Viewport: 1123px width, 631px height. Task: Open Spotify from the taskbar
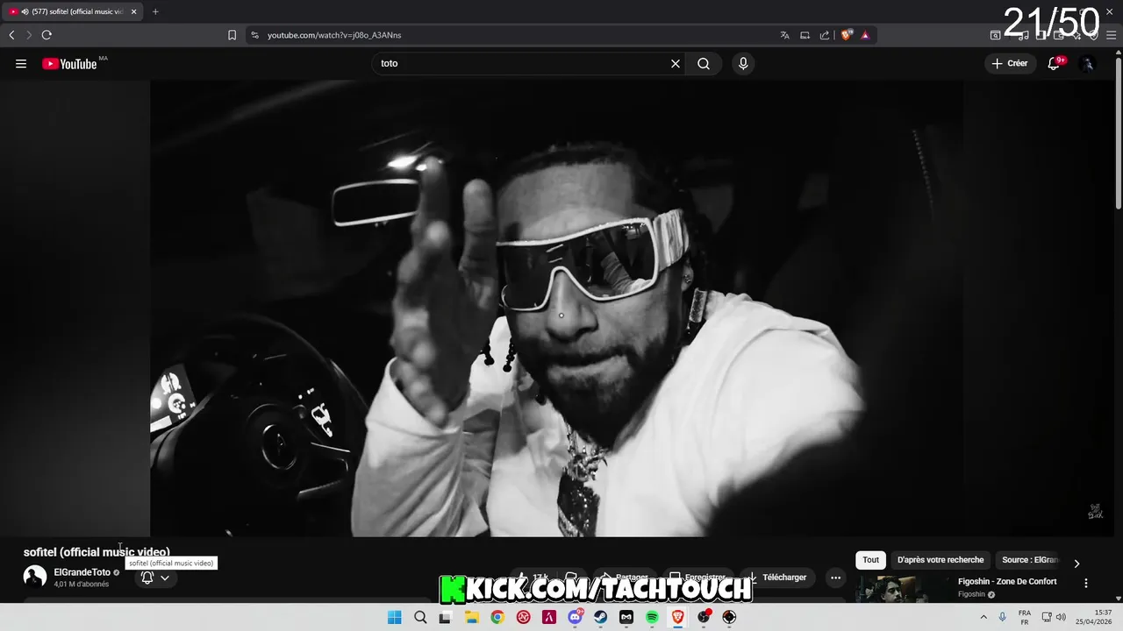(x=652, y=617)
